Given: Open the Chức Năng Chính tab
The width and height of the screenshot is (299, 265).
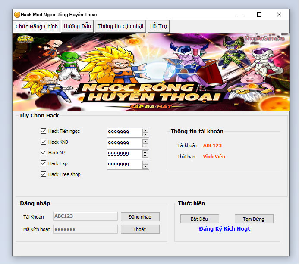Looking at the screenshot, I should point(36,26).
